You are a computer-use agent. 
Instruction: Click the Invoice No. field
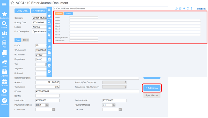[x=47, y=100]
